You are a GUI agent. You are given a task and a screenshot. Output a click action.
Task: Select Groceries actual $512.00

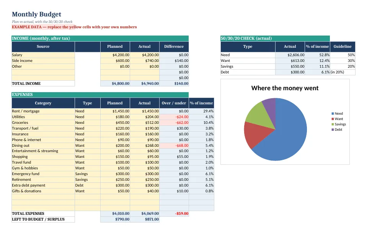pyautogui.click(x=145, y=122)
